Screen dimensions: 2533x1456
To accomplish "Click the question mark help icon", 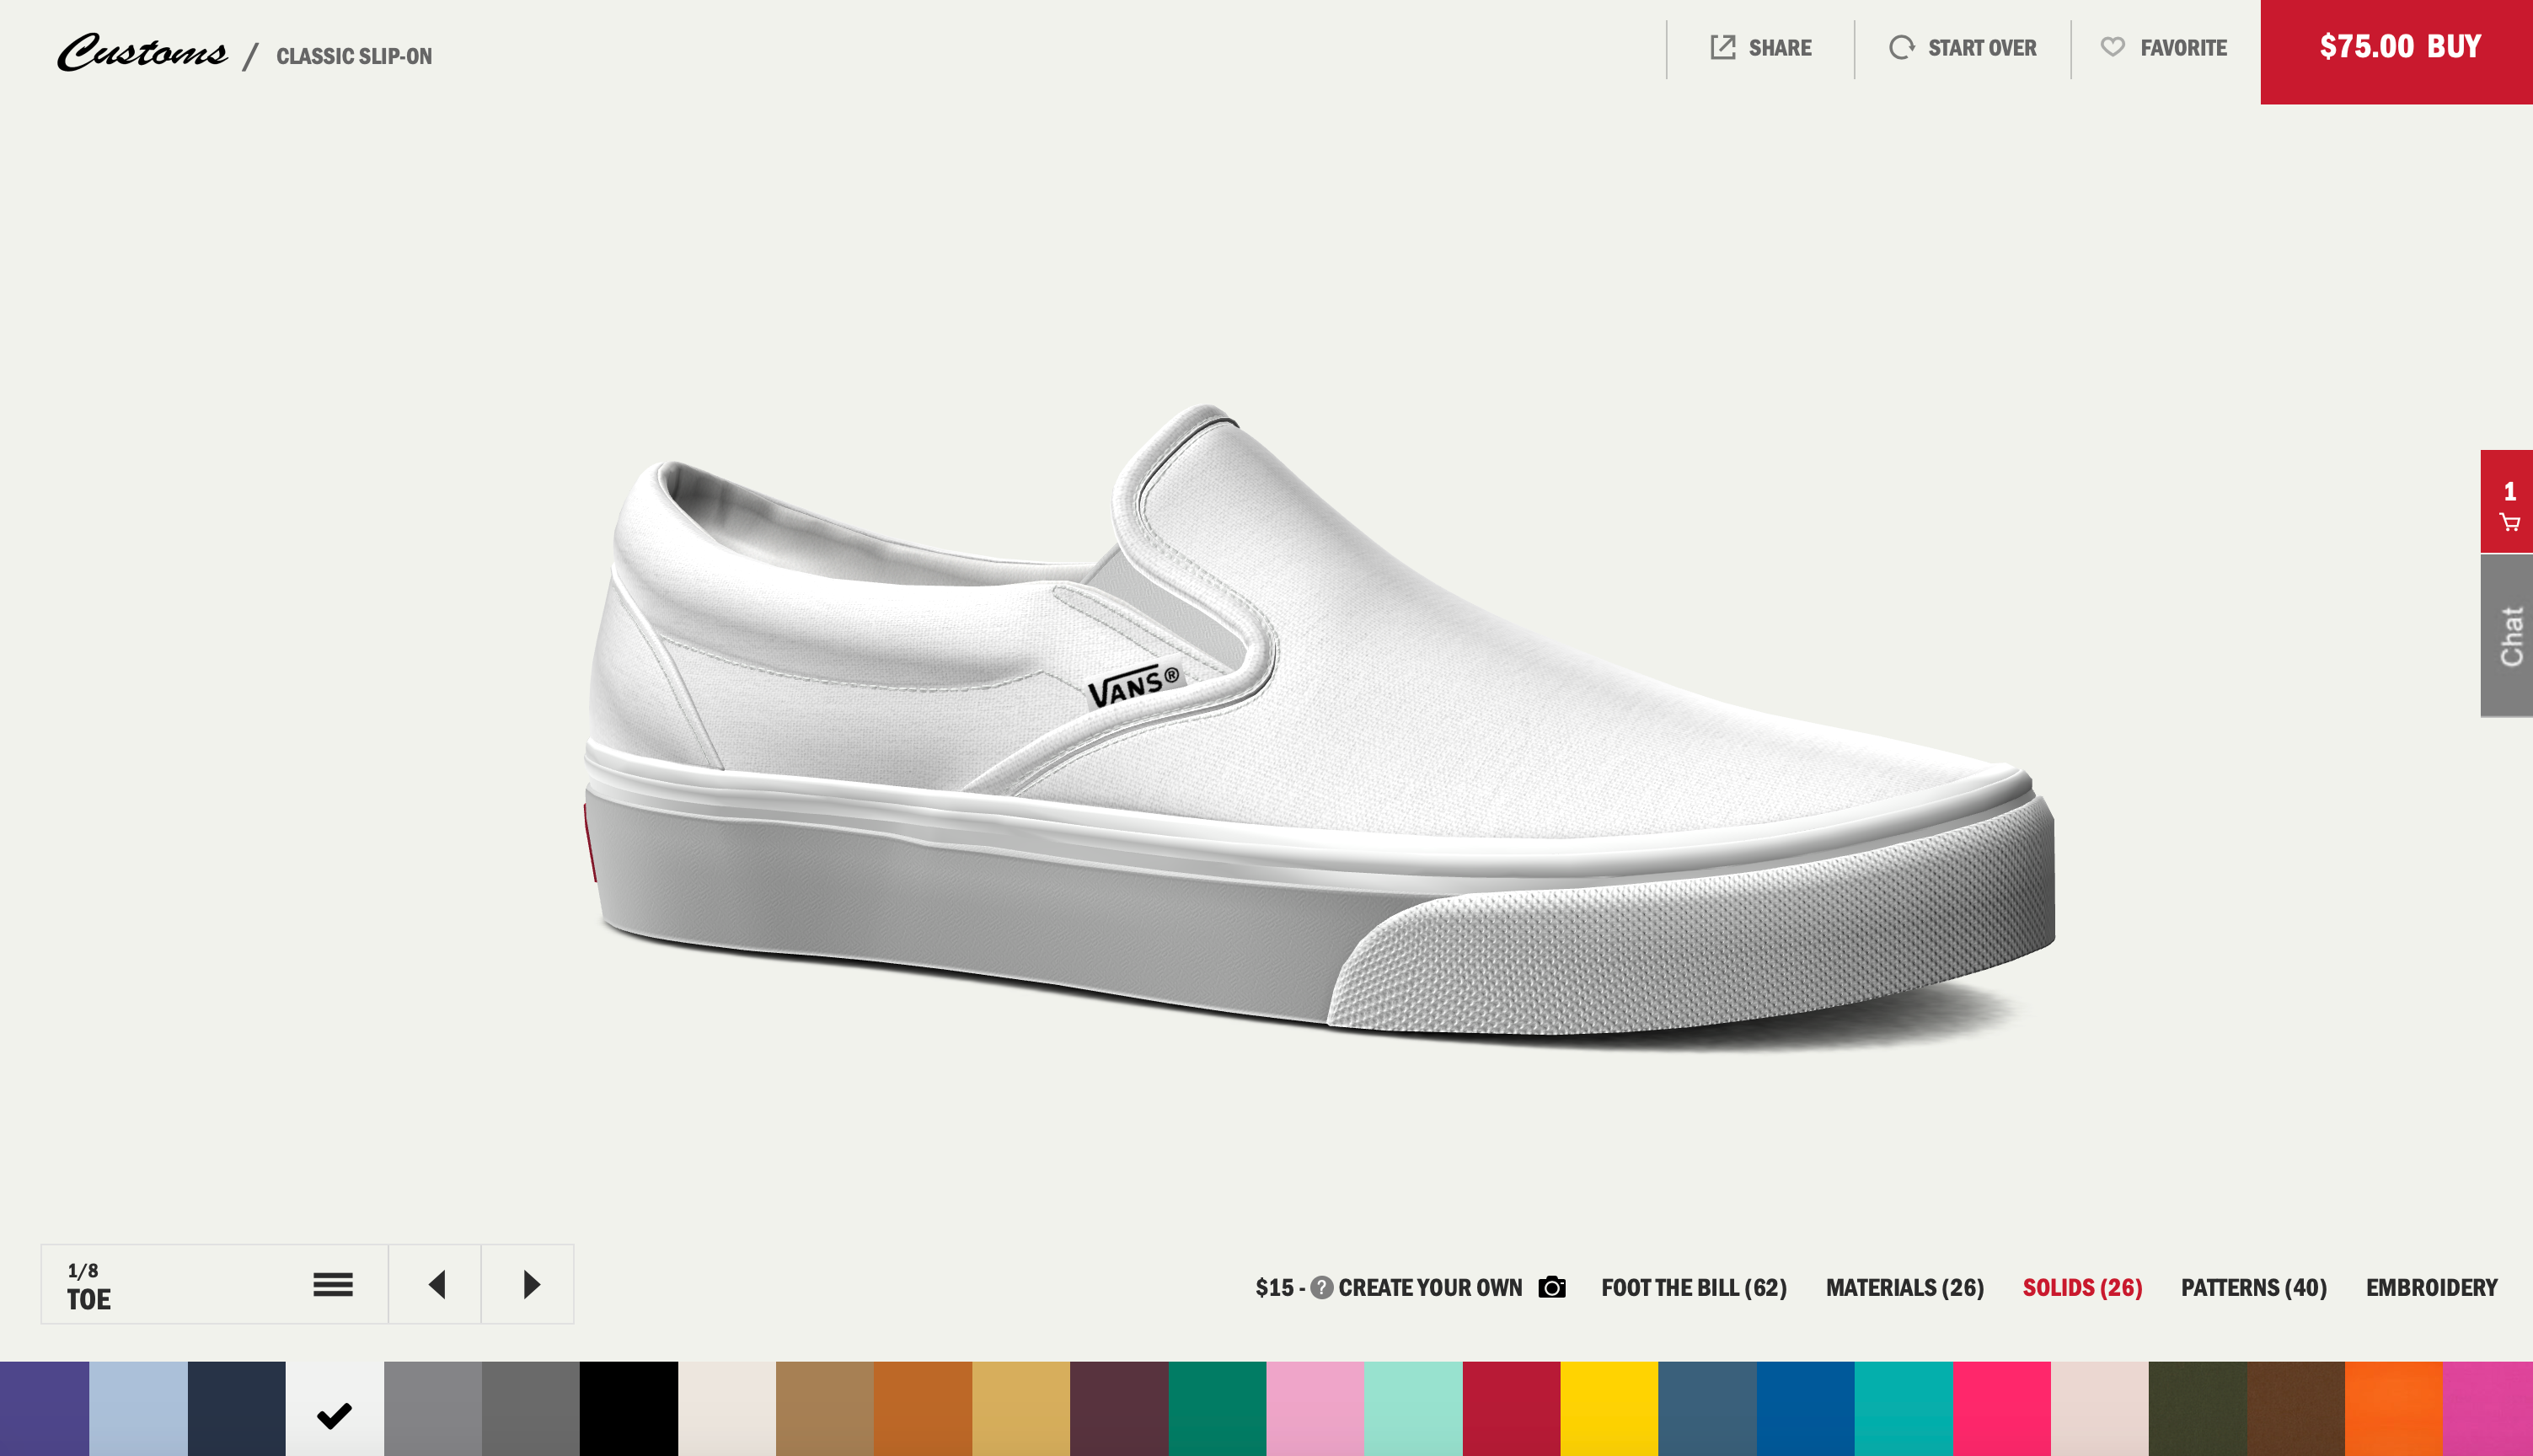I will coord(1321,1287).
